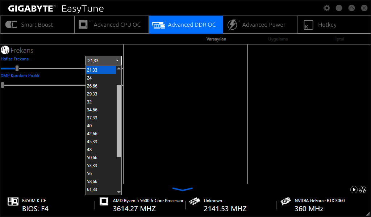Select the 48 list entry
The image size is (371, 217).
point(101,149)
